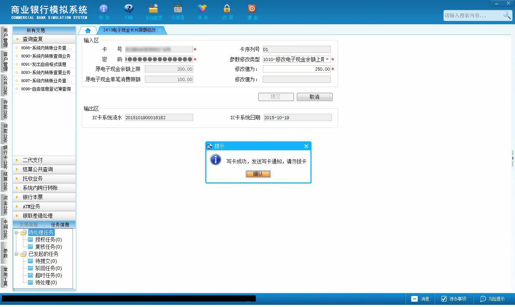Image resolution: width=515 pixels, height=307 pixels.
Task: Launch the 计算器 calculator icon
Action: [178, 9]
